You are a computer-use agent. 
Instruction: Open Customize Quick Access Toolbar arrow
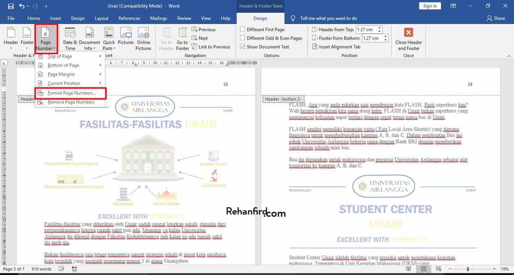[46, 6]
